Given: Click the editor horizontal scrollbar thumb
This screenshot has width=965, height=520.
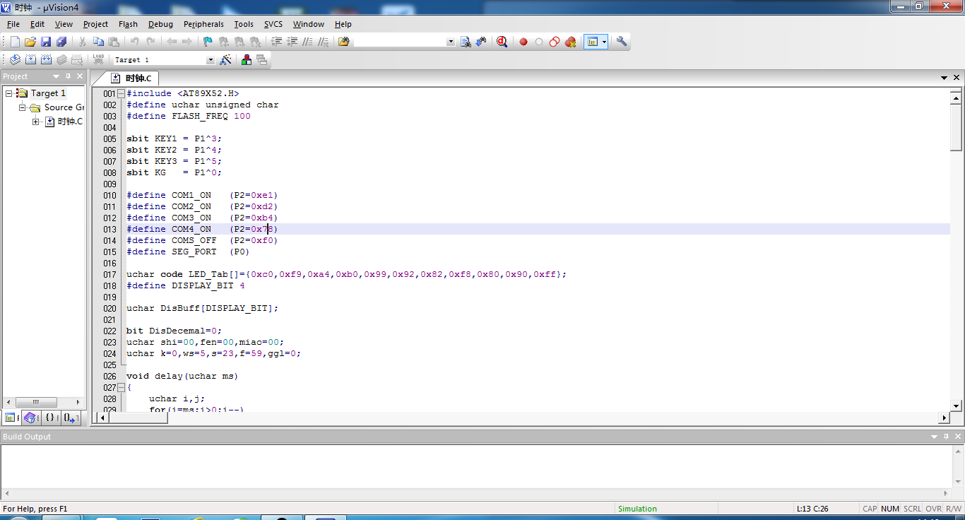Looking at the screenshot, I should pyautogui.click(x=138, y=418).
